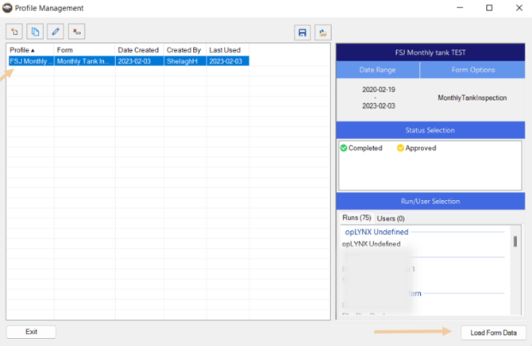Click the delete profile toolbar icon
532x346 pixels.
coord(76,32)
